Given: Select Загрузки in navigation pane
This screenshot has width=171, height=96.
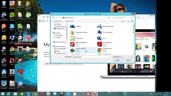Looking at the screenshot, I should (59, 24).
